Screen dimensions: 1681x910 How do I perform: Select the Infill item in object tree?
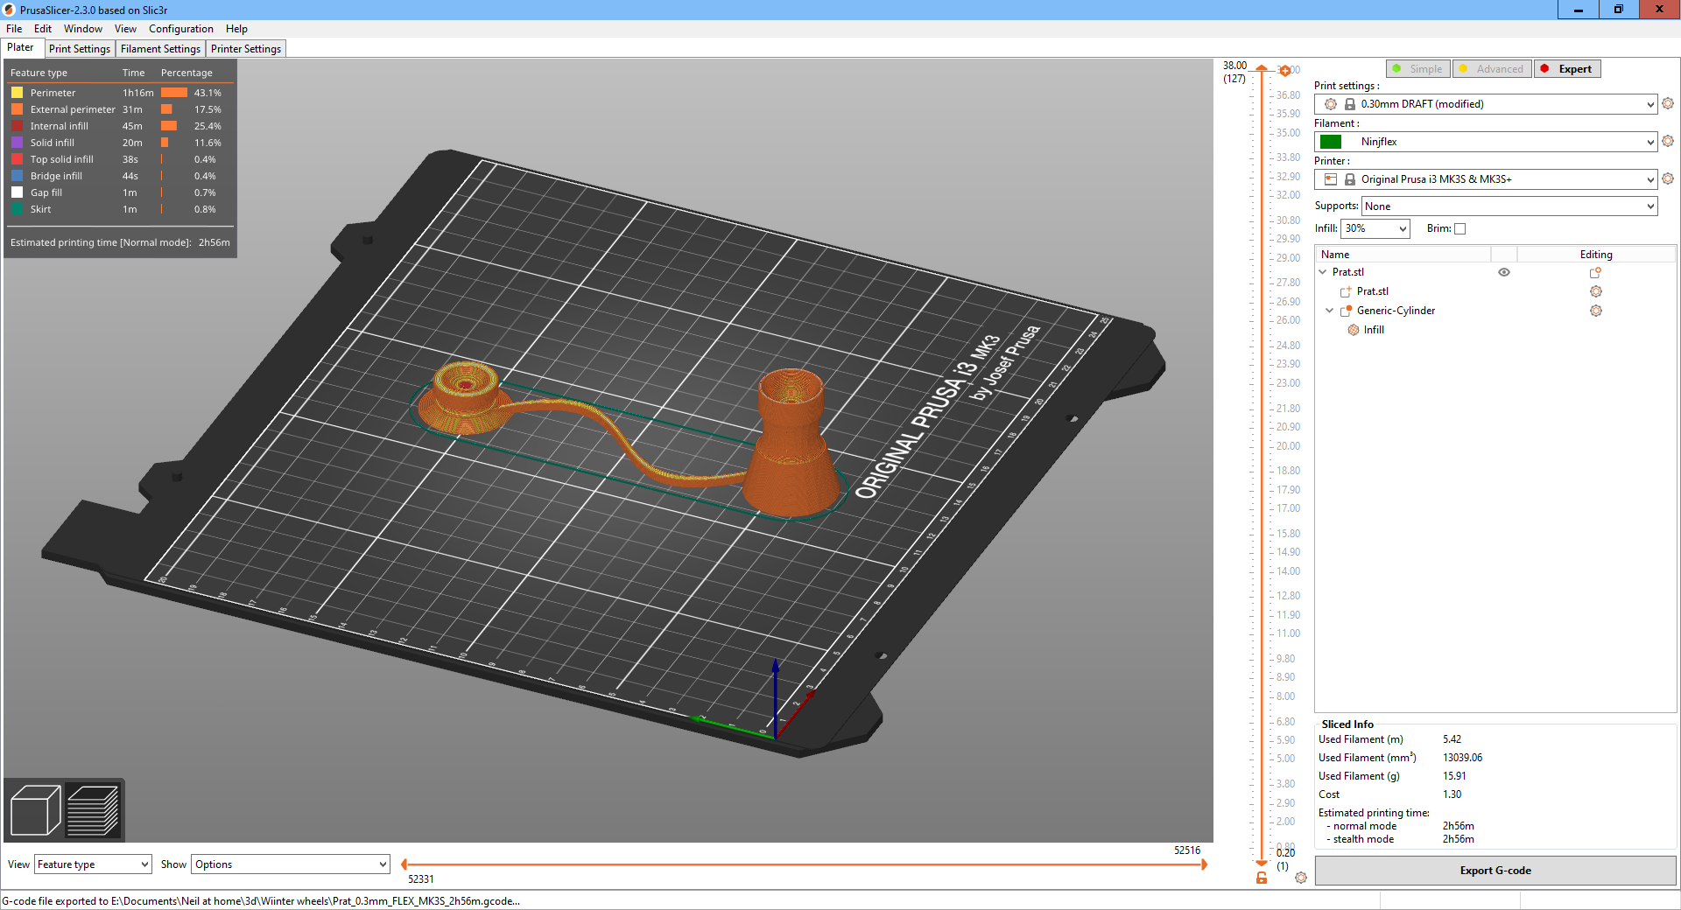tap(1374, 330)
